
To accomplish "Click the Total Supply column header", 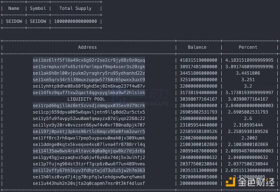I will (75, 8).
